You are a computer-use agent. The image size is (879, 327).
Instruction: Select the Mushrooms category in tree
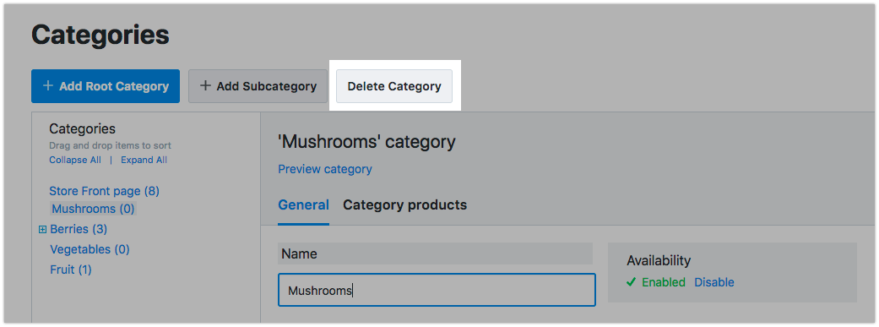pyautogui.click(x=93, y=210)
